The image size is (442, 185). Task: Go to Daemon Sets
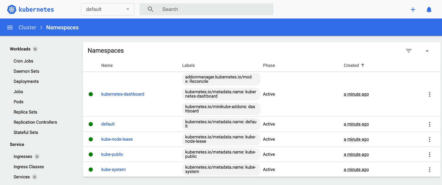tap(26, 71)
